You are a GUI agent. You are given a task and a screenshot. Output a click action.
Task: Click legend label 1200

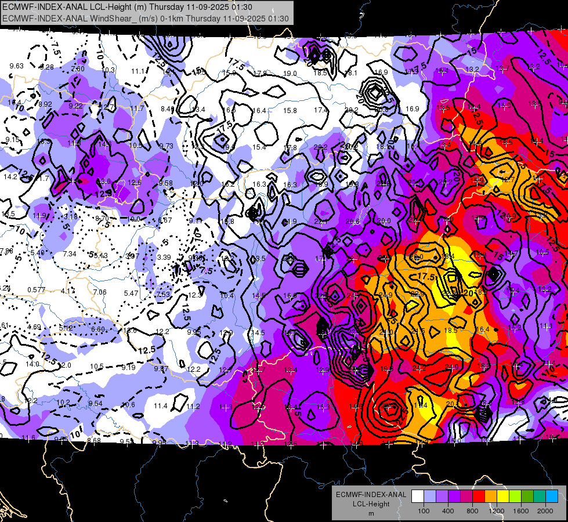pos(497,511)
